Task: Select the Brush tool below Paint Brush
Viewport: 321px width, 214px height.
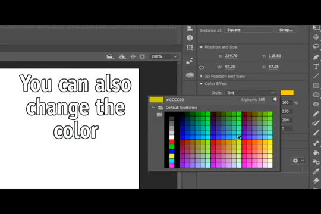Action: coord(316,133)
